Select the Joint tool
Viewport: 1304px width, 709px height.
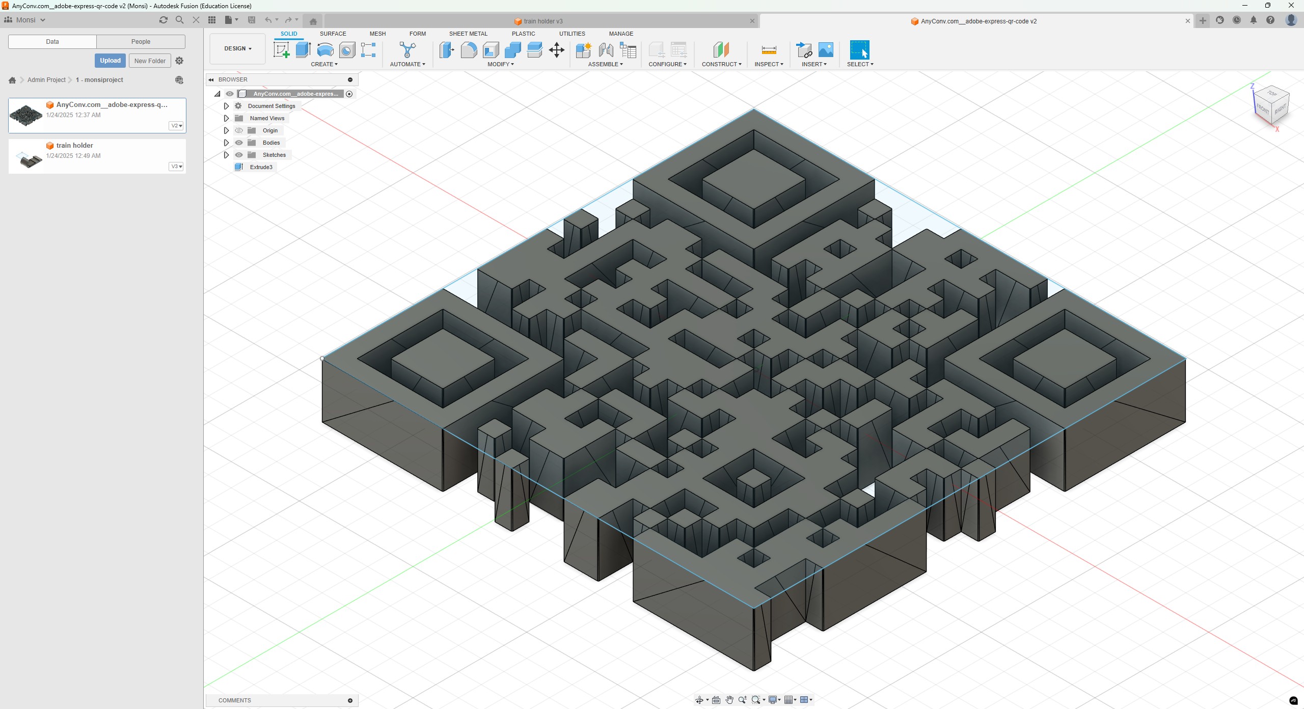coord(606,50)
